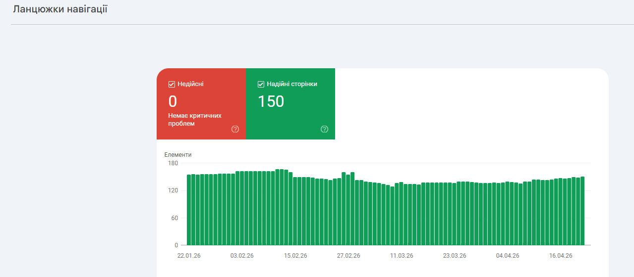Click the Немає критичних проблем text

click(x=194, y=119)
